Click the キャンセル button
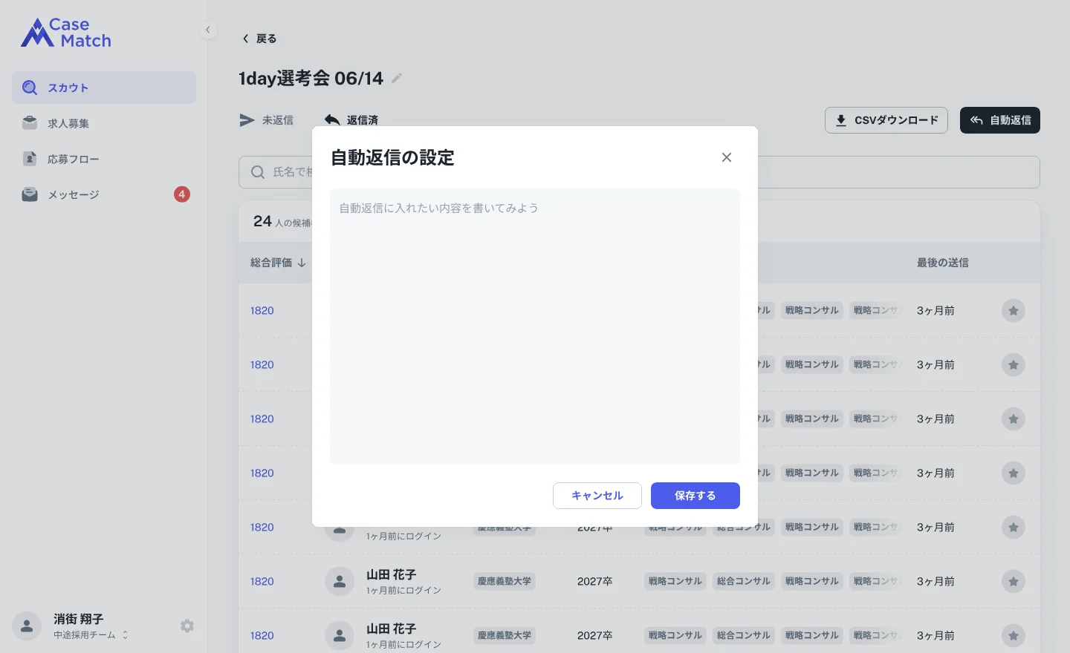The width and height of the screenshot is (1070, 653). click(597, 496)
